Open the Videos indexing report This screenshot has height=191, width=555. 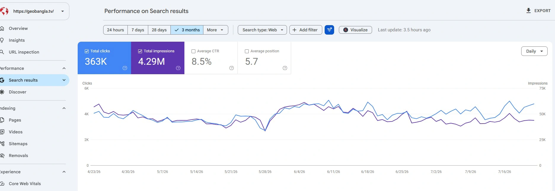click(x=16, y=132)
